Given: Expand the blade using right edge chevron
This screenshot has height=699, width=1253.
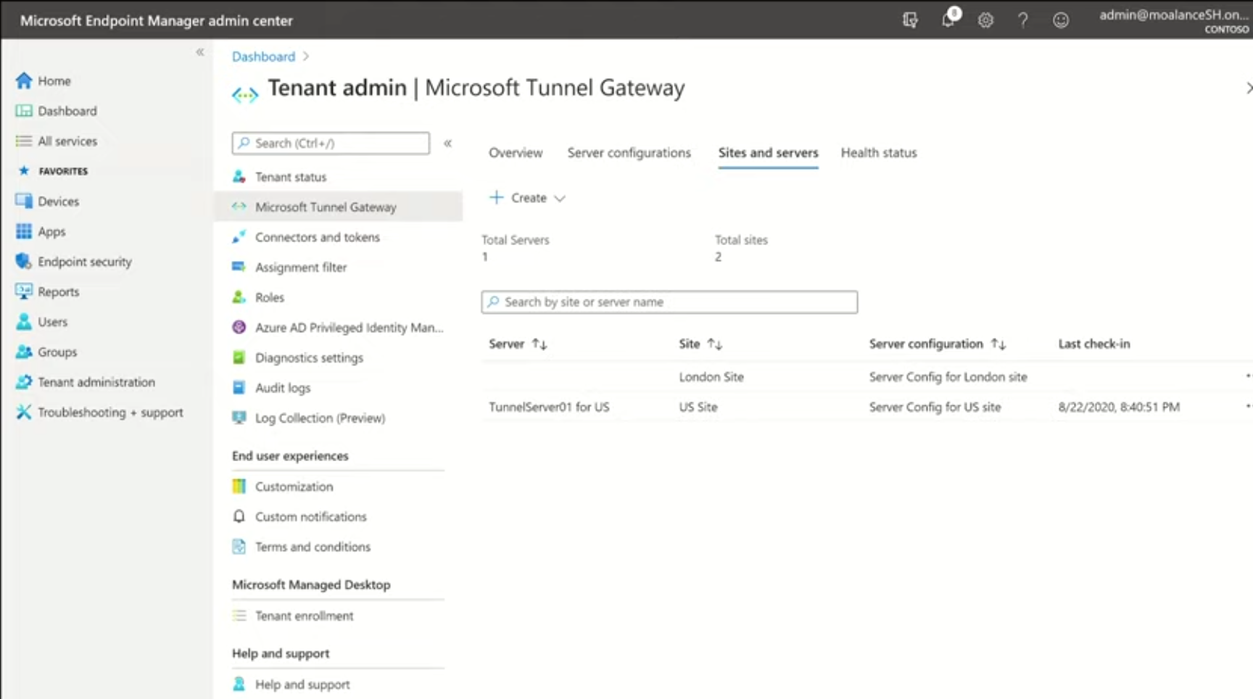Looking at the screenshot, I should 1248,88.
